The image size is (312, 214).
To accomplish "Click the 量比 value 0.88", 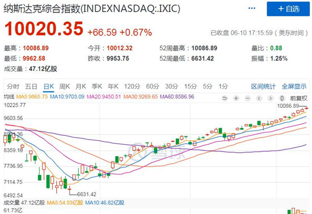I will [276, 48].
